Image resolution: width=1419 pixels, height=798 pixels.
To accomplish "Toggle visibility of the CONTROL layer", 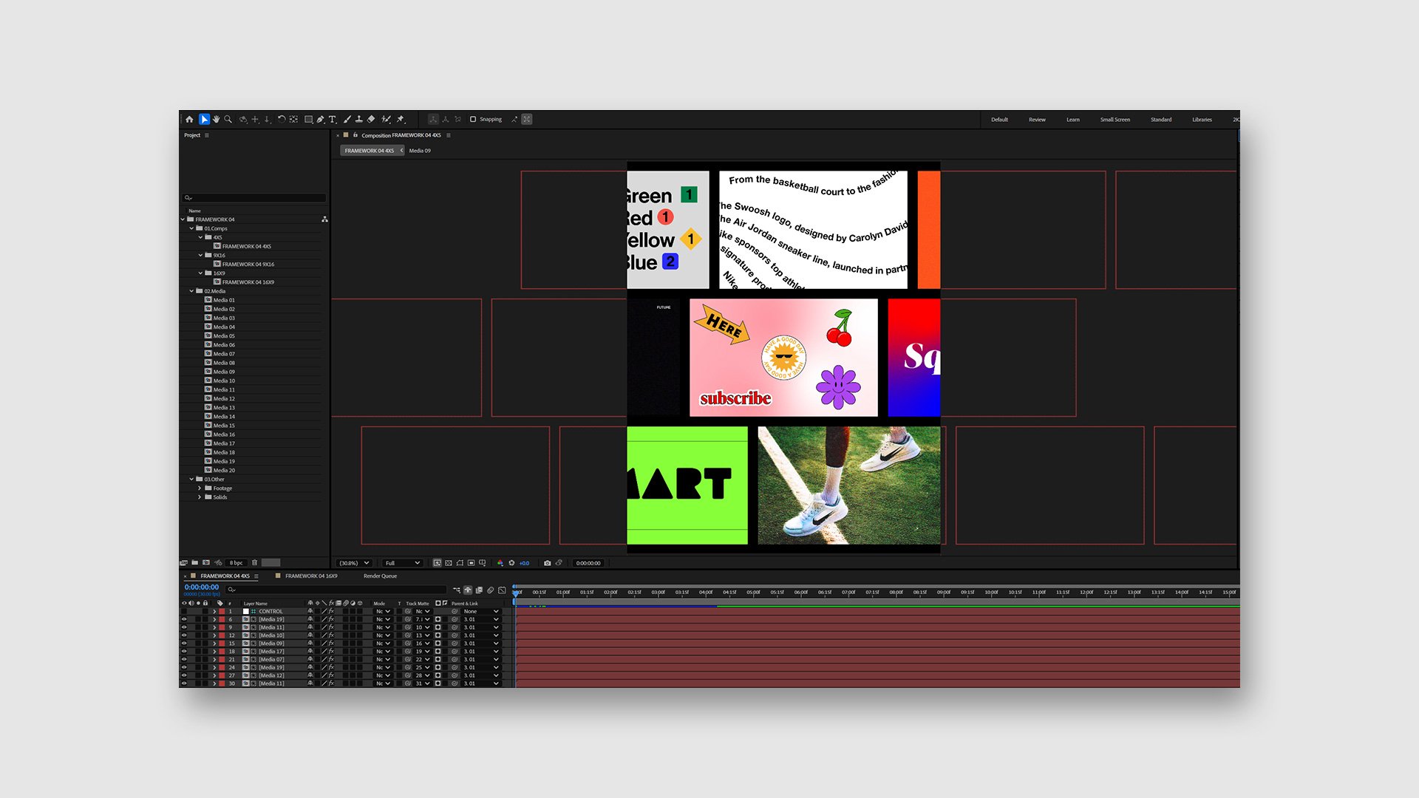I will pyautogui.click(x=184, y=612).
